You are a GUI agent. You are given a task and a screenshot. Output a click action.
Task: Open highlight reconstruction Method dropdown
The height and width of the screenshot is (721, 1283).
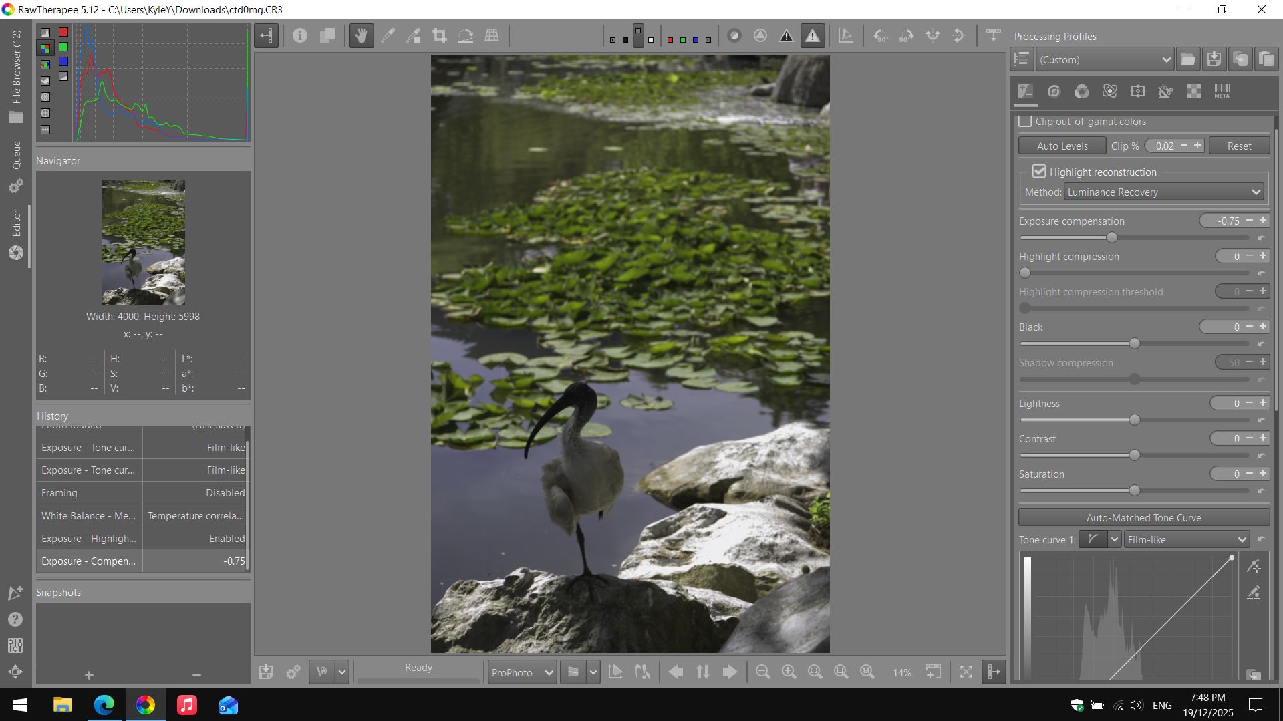[1164, 192]
